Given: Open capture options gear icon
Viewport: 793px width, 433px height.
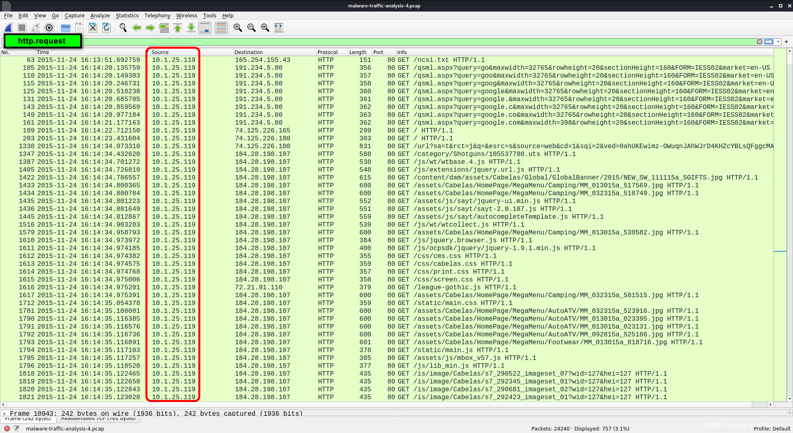Looking at the screenshot, I should (x=49, y=28).
